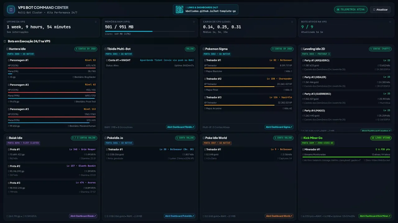Click the corner icon in Carga de CPU card

click(292, 22)
